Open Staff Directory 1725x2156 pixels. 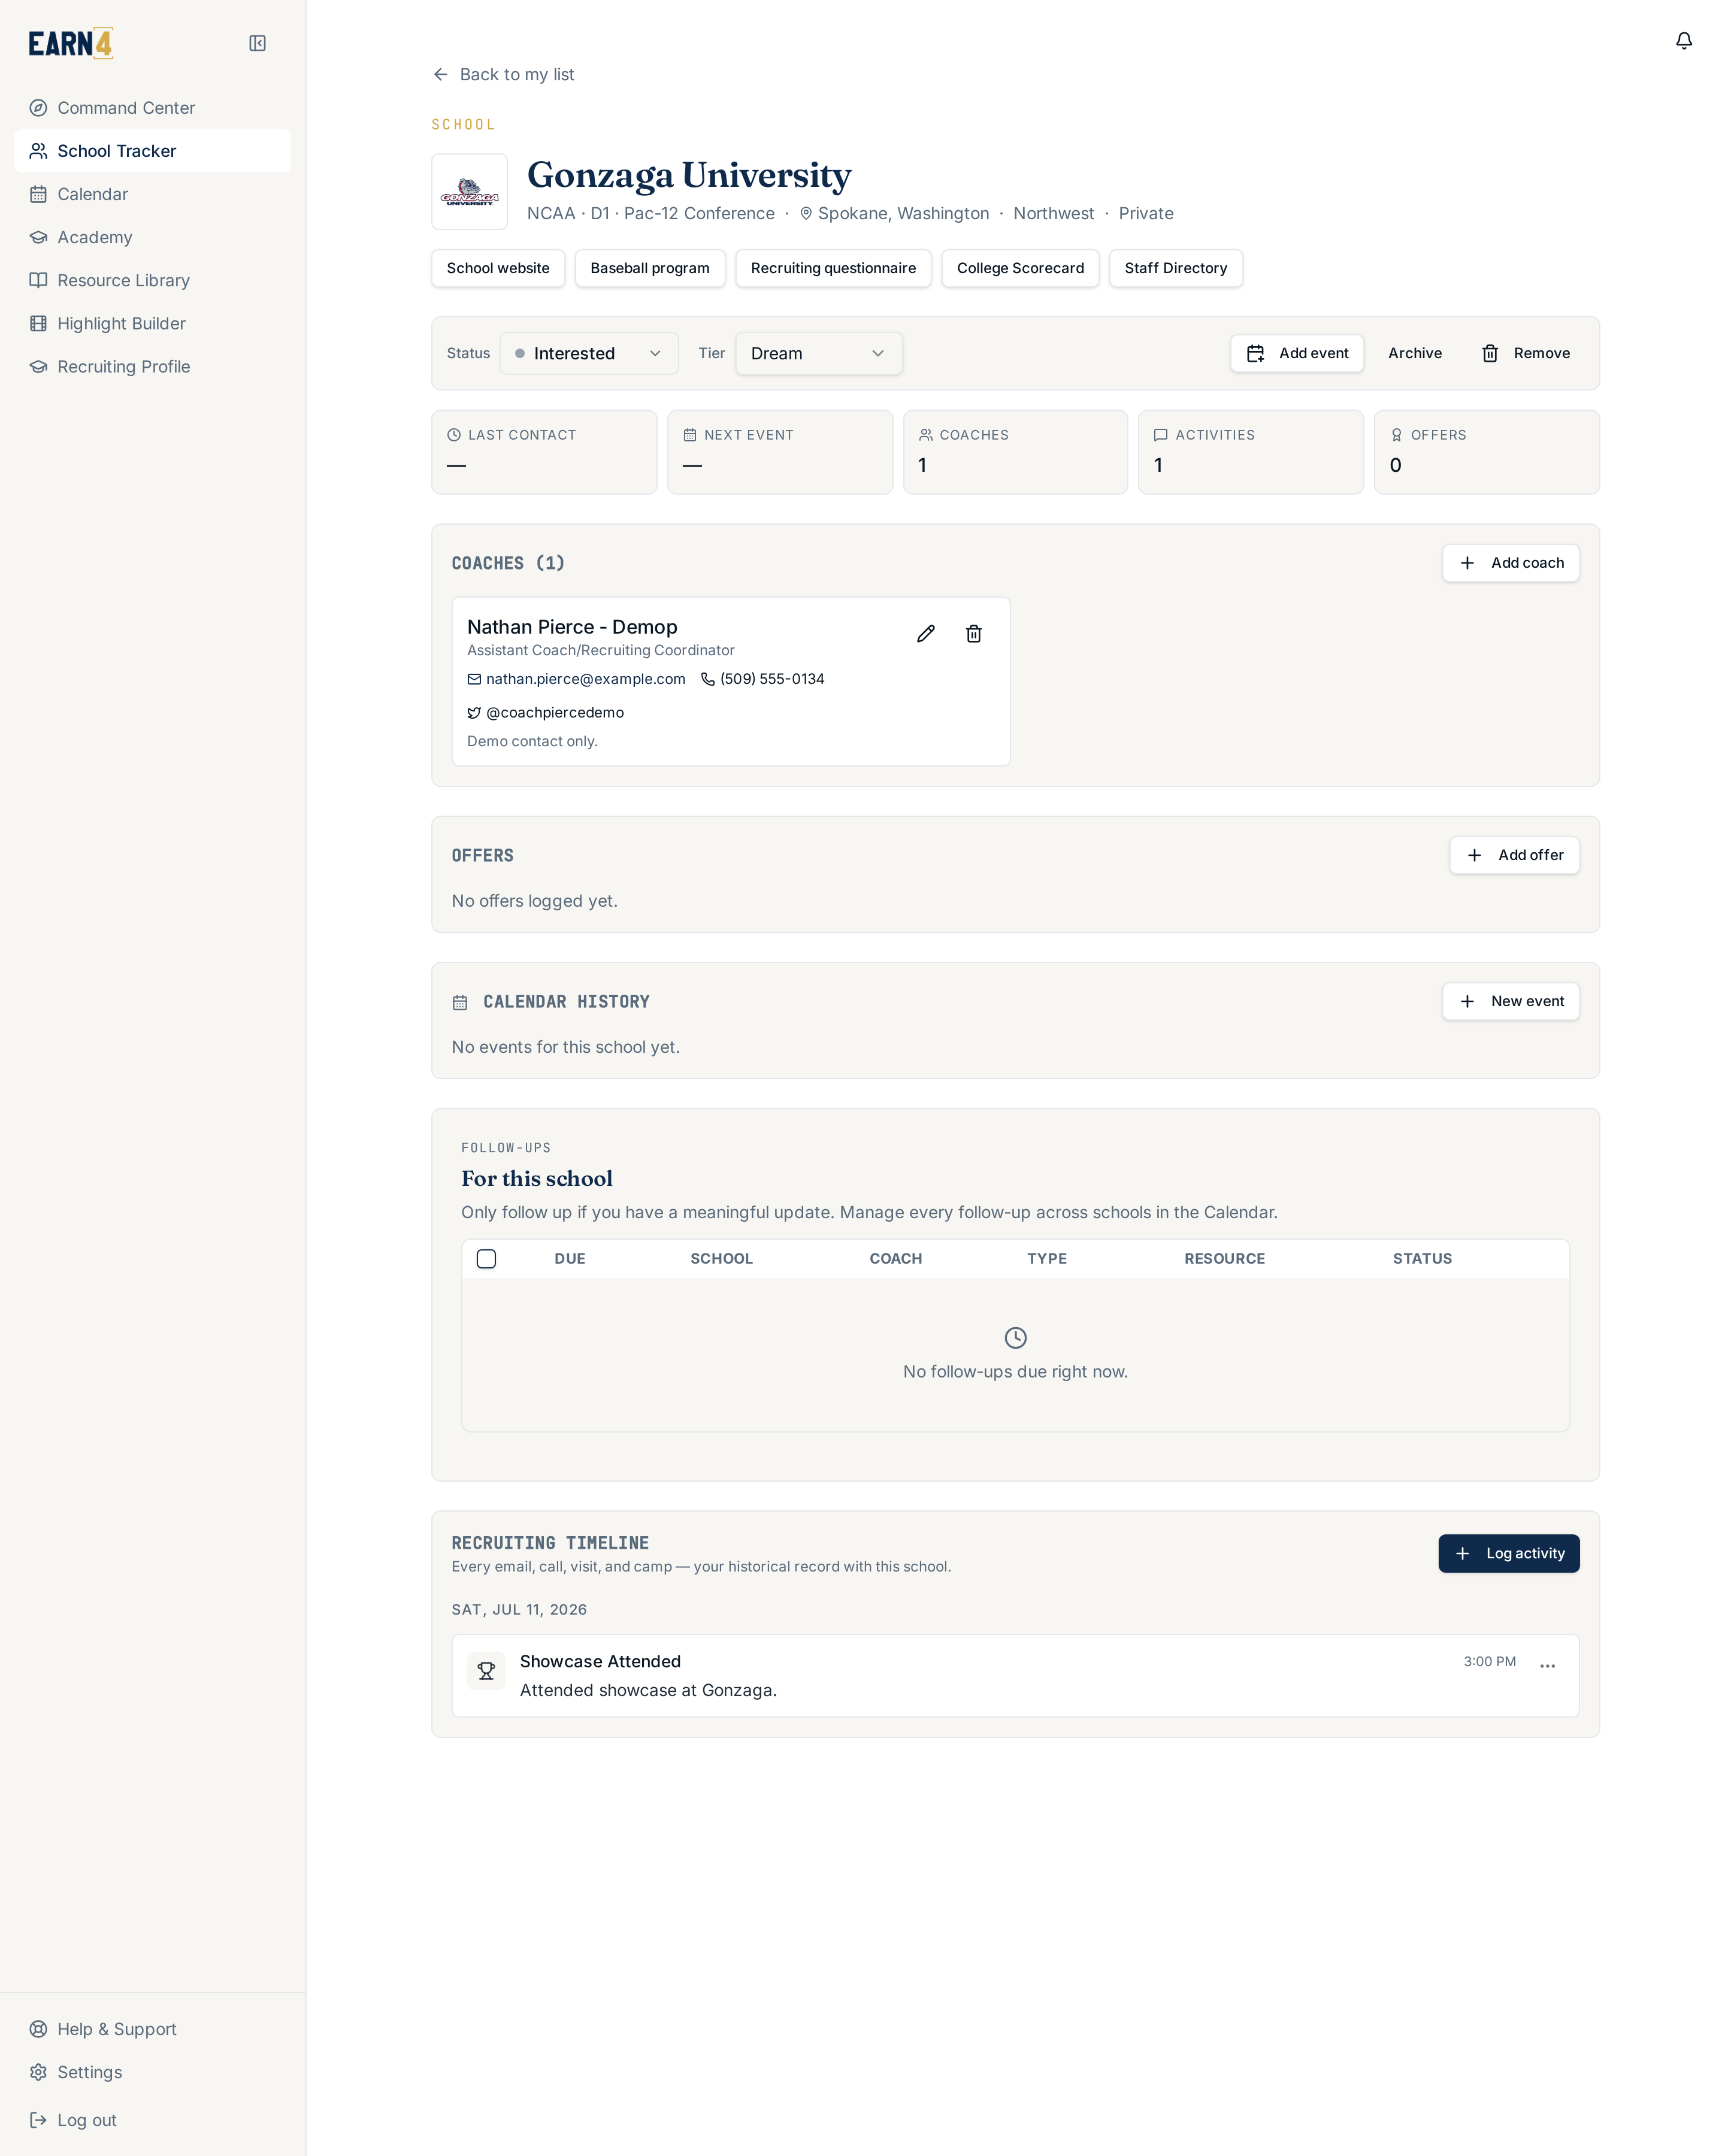coord(1175,268)
